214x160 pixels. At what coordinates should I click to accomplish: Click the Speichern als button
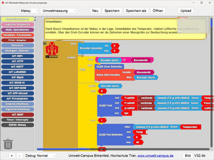click(136, 11)
